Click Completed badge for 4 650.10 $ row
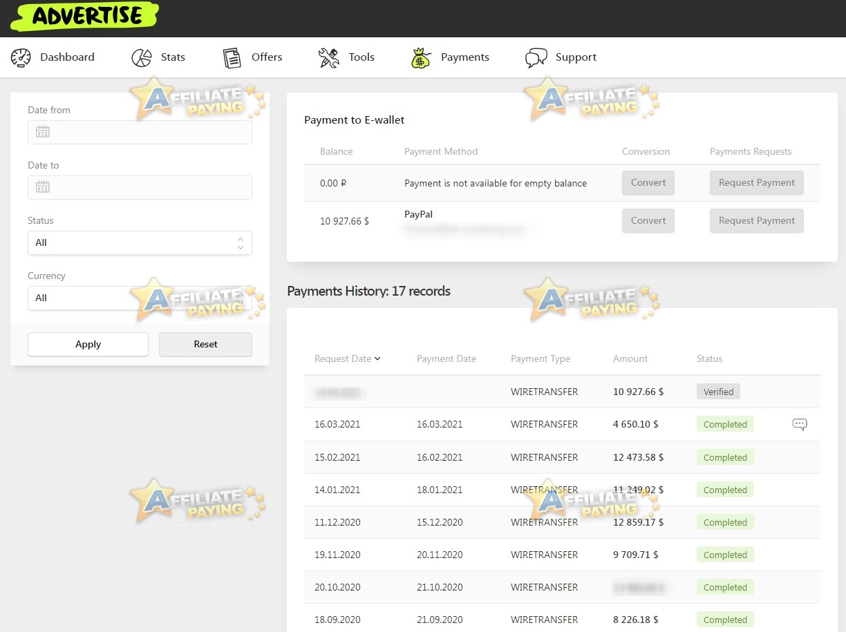846x632 pixels. (725, 424)
